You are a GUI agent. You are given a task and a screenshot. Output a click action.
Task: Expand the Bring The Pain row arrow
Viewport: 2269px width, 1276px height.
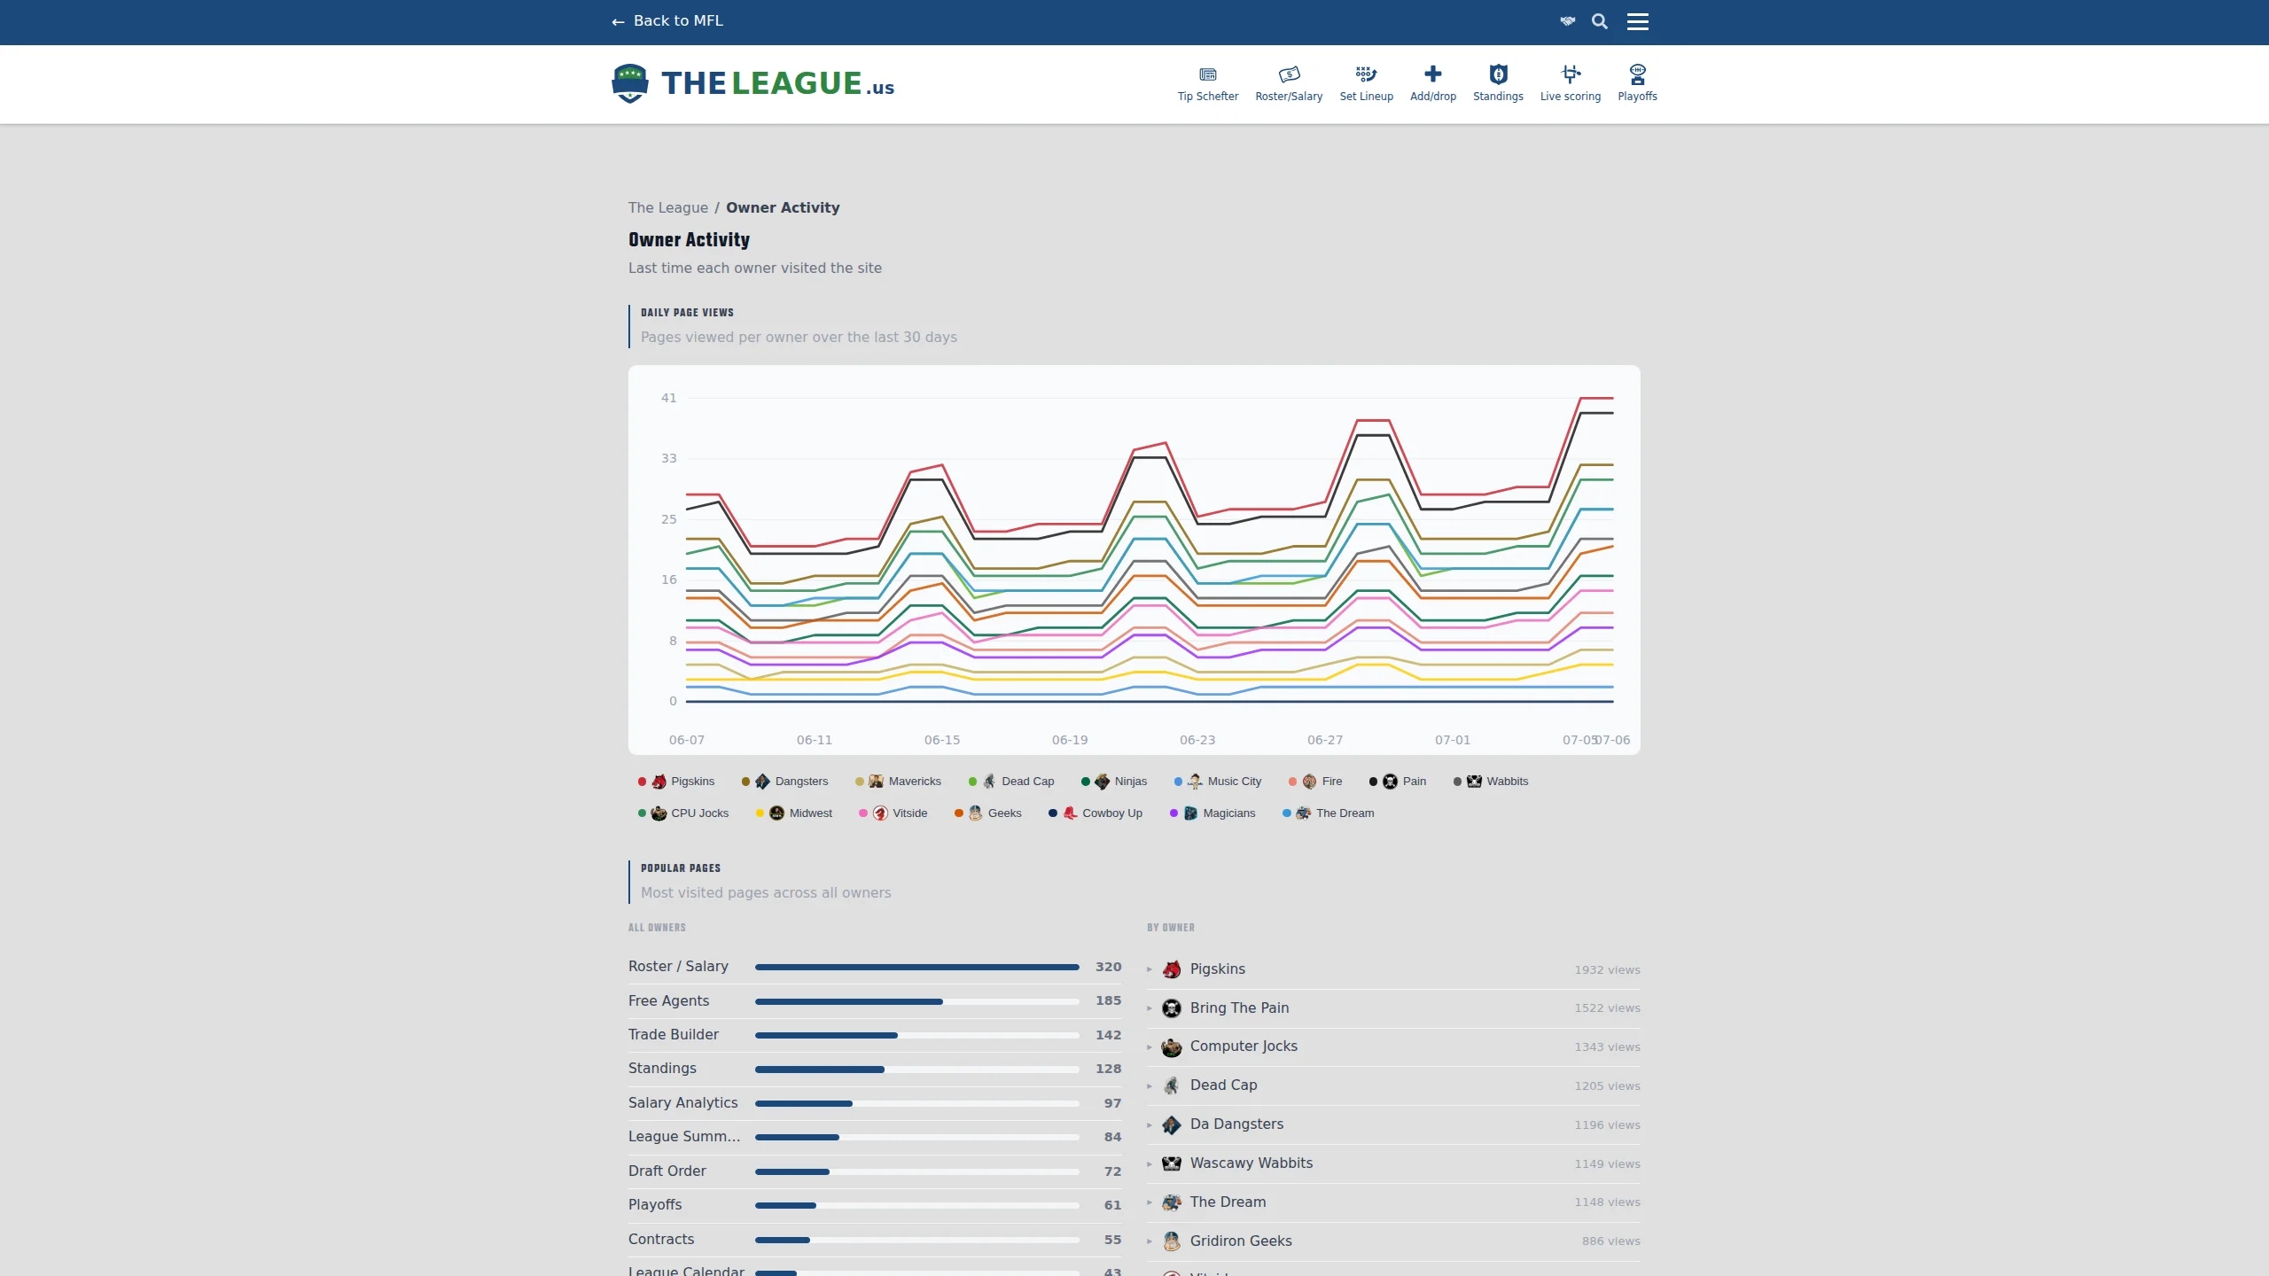(x=1150, y=1008)
